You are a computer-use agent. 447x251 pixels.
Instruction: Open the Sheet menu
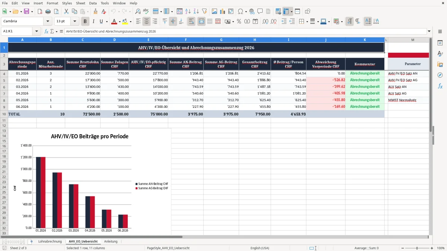(x=80, y=3)
